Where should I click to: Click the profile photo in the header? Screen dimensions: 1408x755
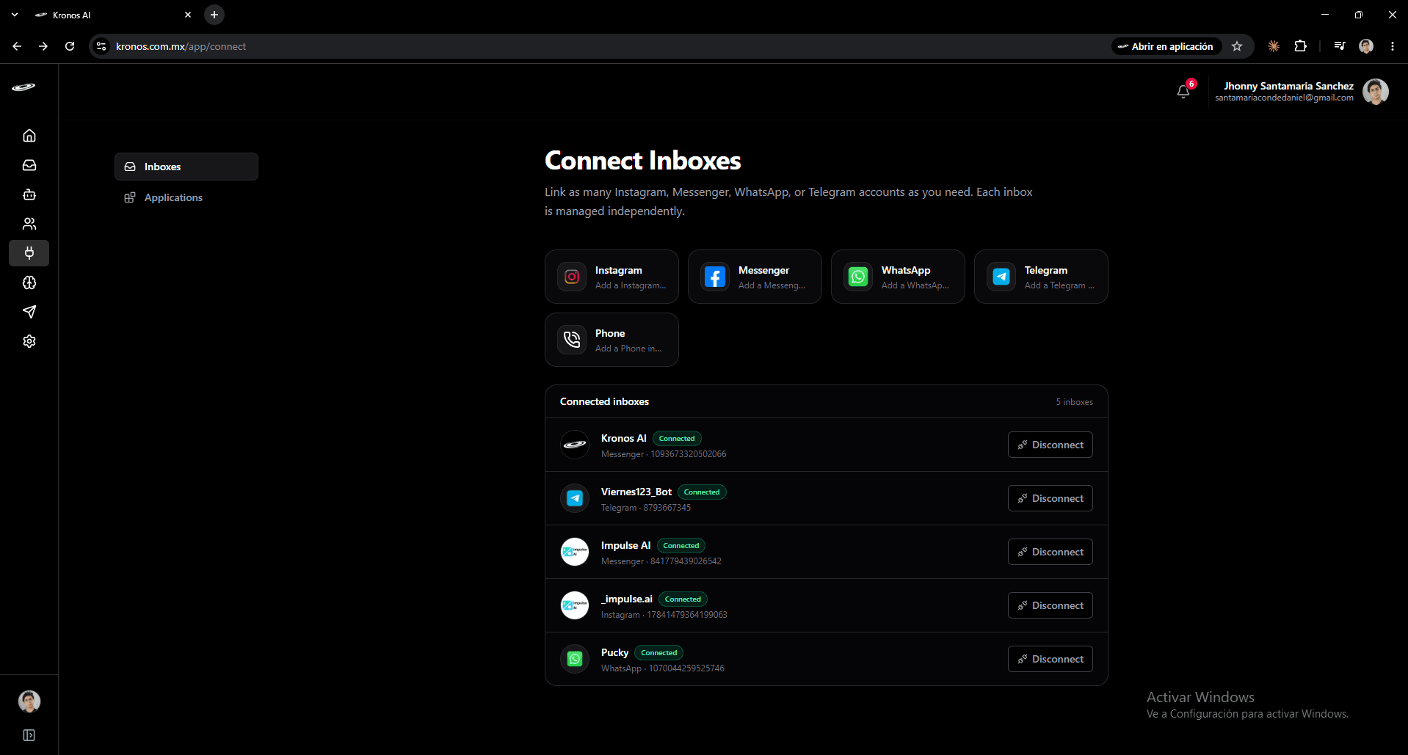[1376, 92]
